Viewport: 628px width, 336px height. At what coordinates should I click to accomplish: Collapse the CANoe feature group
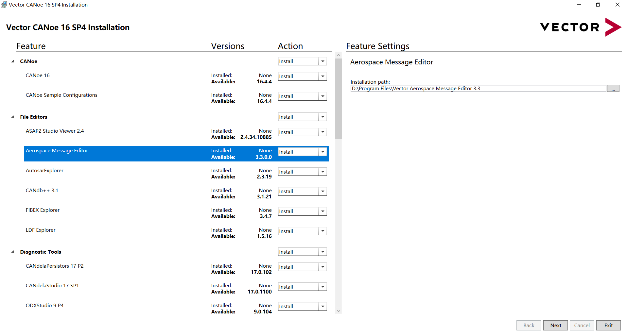pos(13,61)
